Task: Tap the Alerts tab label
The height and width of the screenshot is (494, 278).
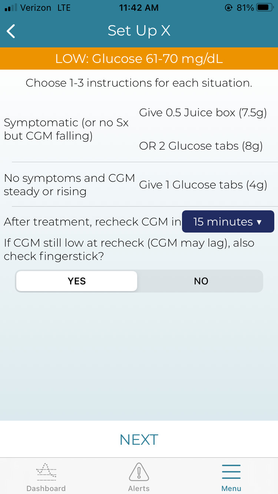Action: coord(139,488)
